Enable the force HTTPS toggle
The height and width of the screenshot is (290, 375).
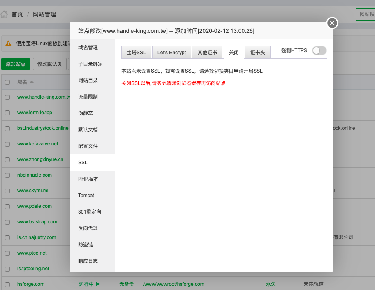point(319,51)
